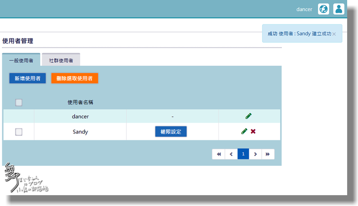Click the 刪除選取使用者 button
358x206 pixels.
[75, 78]
